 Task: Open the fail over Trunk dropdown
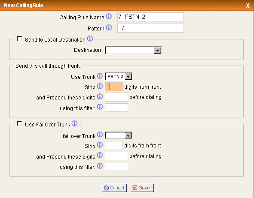119,135
